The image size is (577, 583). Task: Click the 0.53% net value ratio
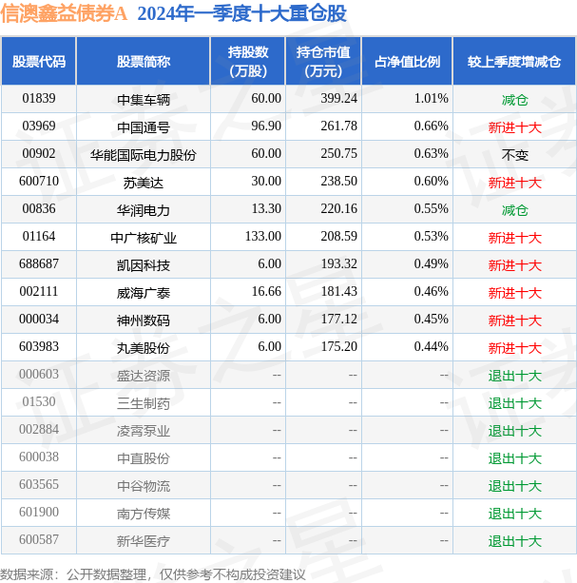[431, 236]
